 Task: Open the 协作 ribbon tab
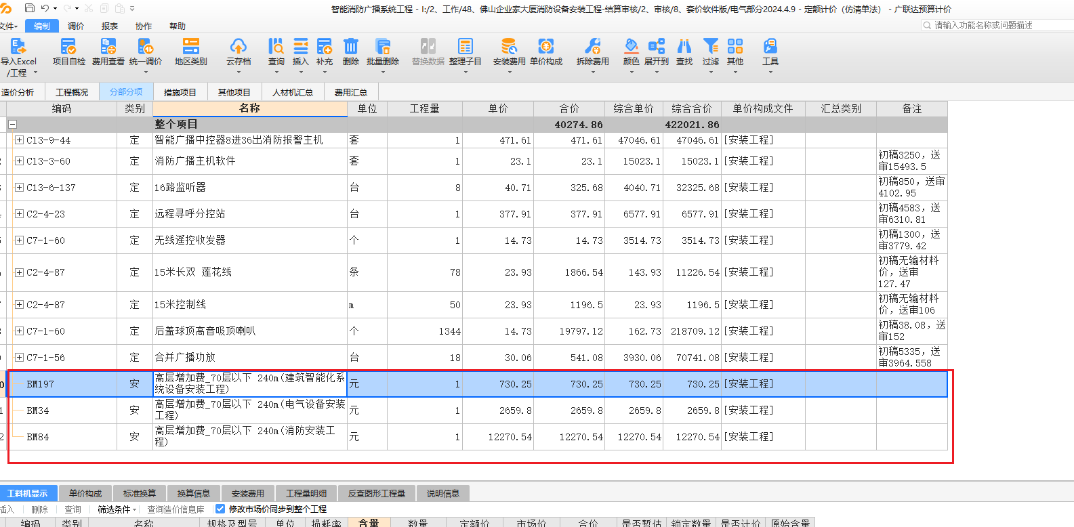click(x=144, y=26)
